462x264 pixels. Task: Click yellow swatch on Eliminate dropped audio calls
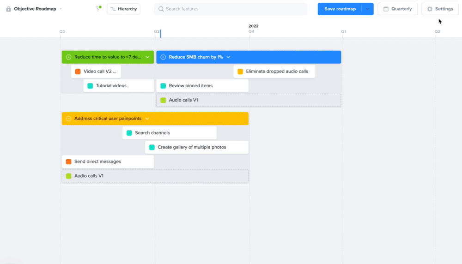point(240,72)
